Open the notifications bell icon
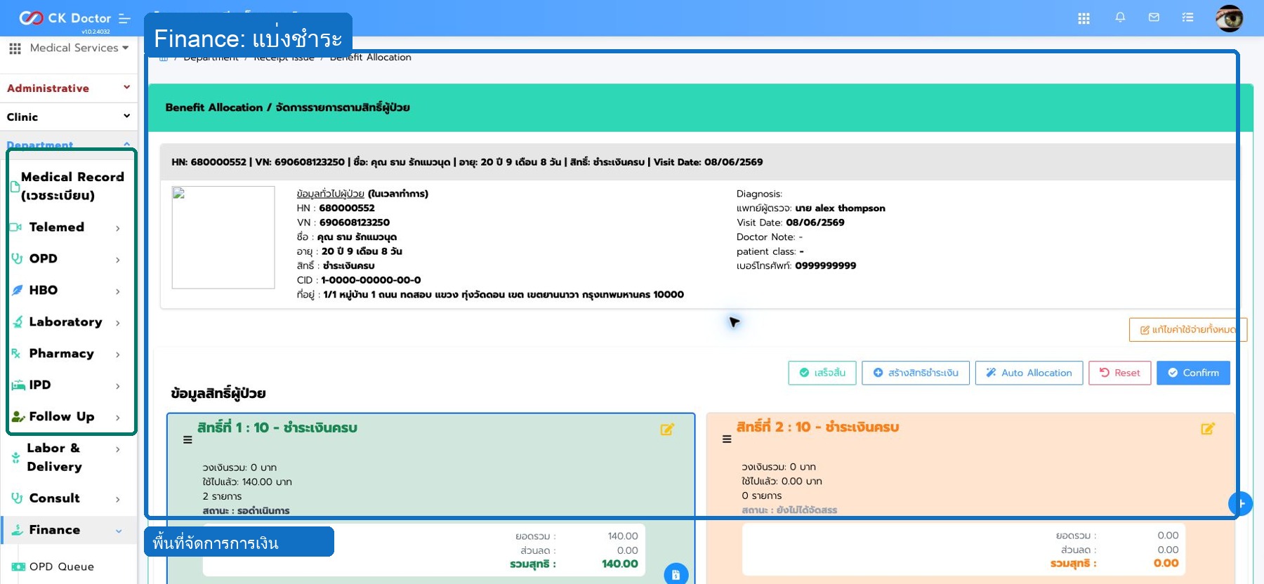Screen dimensions: 1264x584 1120,18
